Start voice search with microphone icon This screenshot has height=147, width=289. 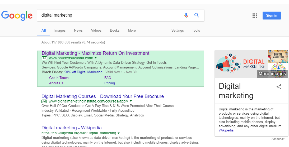pos(186,15)
